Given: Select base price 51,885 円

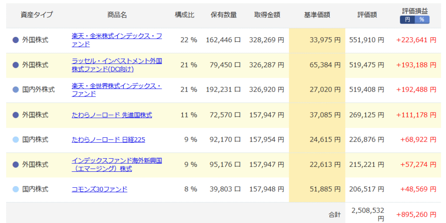Looking at the screenshot, I should tap(325, 189).
